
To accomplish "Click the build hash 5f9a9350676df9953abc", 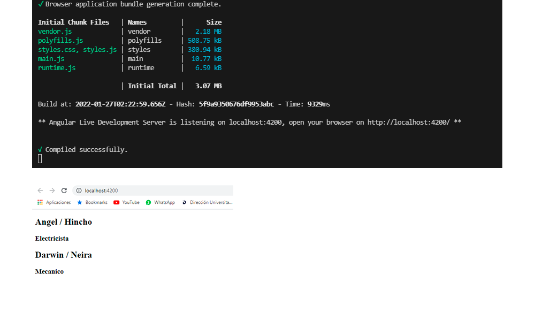I will 236,104.
